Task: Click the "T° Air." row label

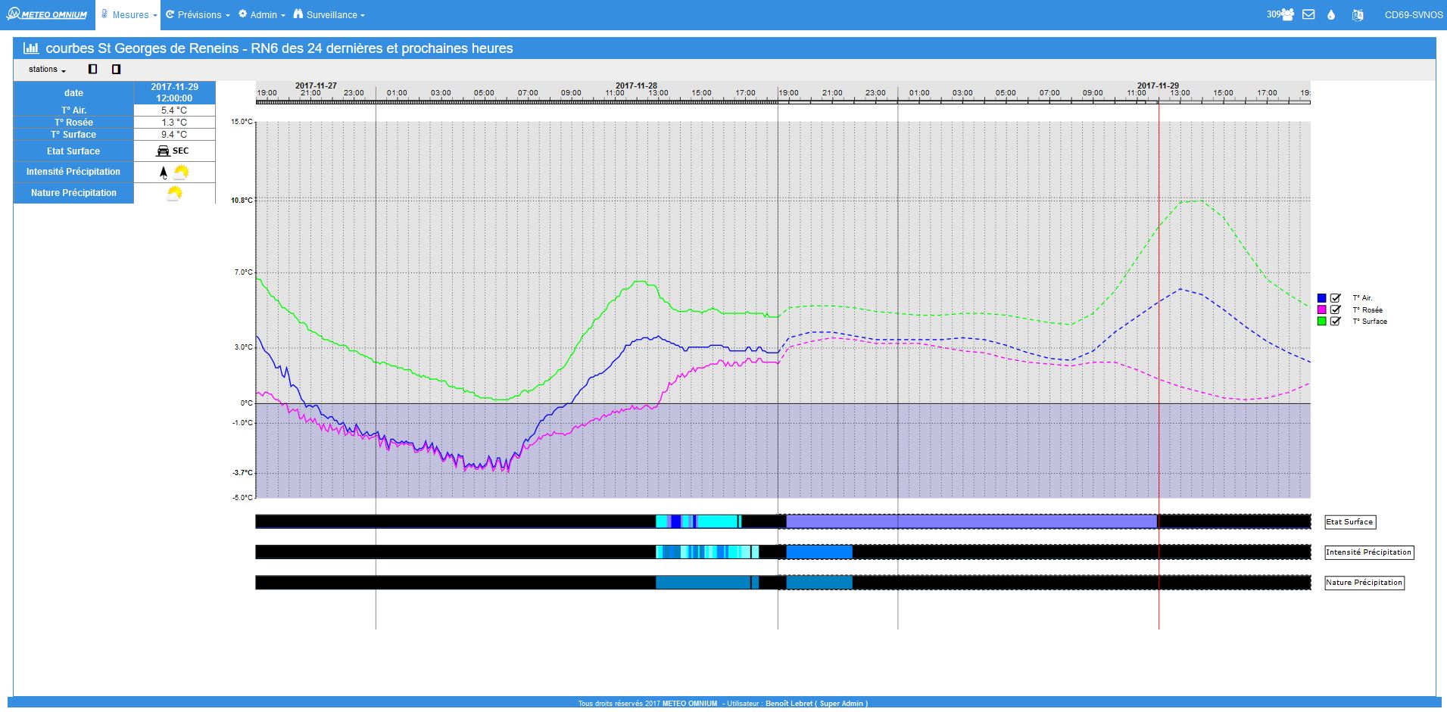Action: [x=73, y=110]
